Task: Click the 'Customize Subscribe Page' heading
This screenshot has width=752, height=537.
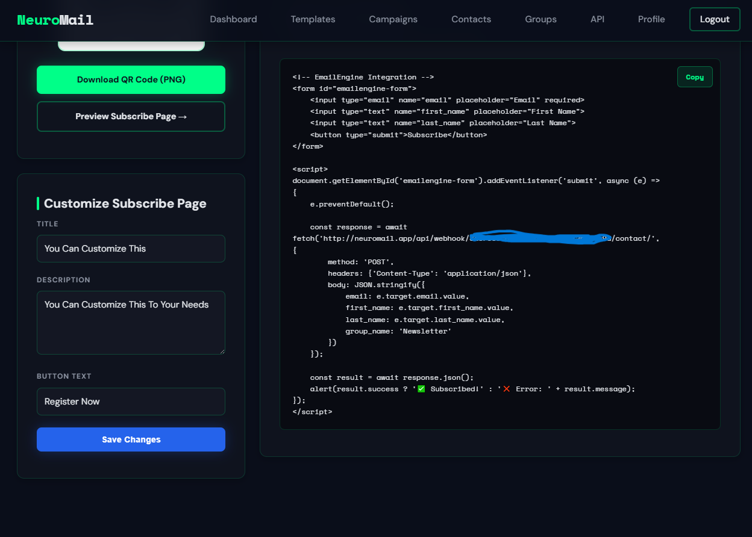Action: (125, 203)
